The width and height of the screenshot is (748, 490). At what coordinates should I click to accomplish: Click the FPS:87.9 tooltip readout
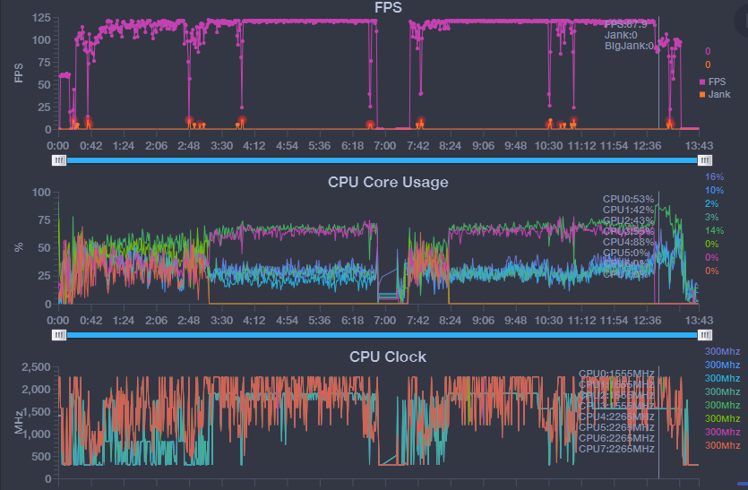pos(626,24)
